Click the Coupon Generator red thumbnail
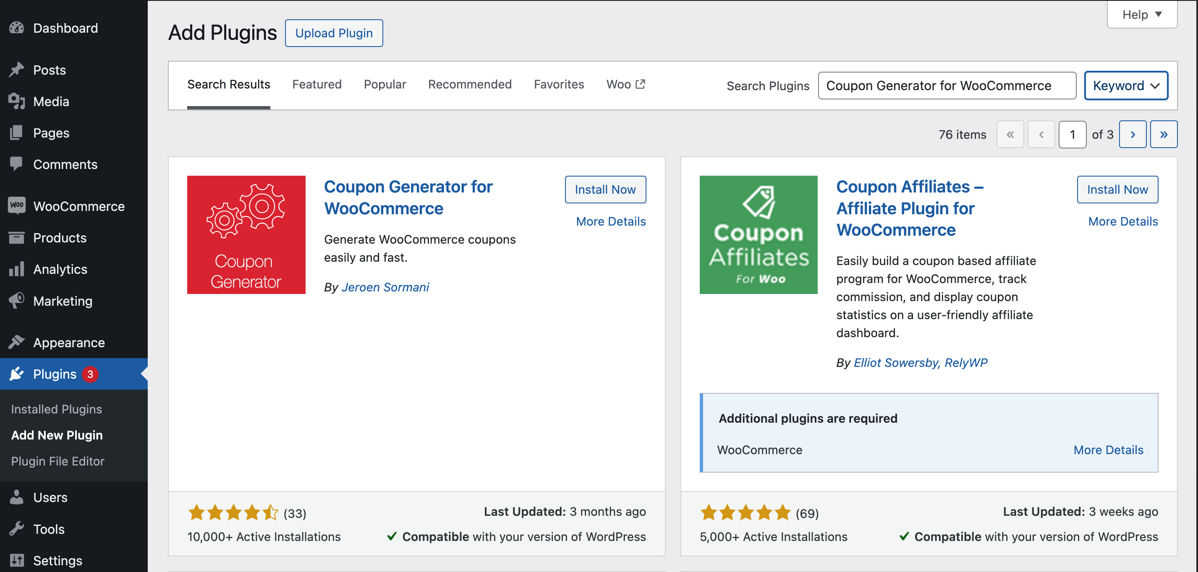 (246, 235)
